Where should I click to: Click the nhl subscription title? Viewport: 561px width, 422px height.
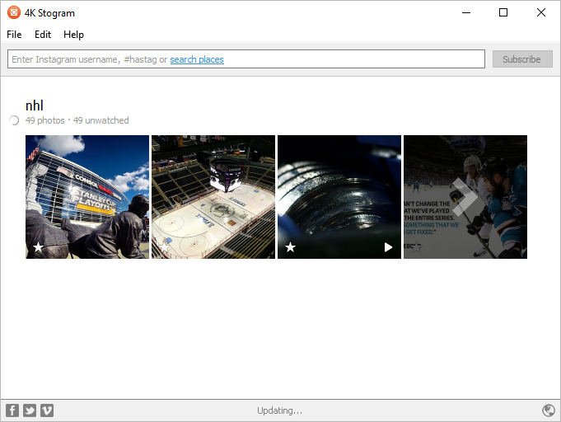tap(35, 105)
